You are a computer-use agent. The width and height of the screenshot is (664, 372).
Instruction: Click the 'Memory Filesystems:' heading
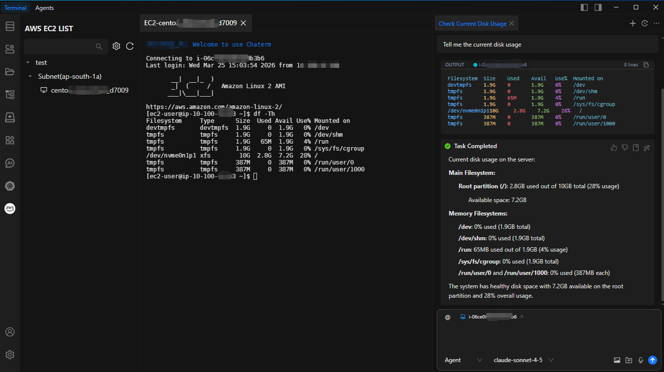478,213
